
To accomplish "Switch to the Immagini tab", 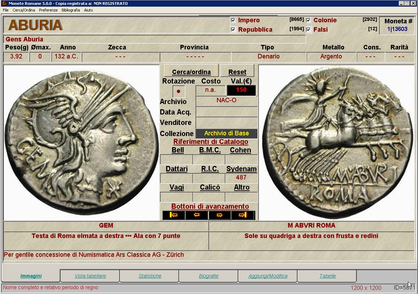I will (x=31, y=276).
